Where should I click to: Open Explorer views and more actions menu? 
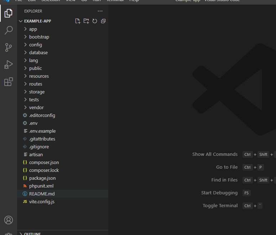click(x=100, y=11)
